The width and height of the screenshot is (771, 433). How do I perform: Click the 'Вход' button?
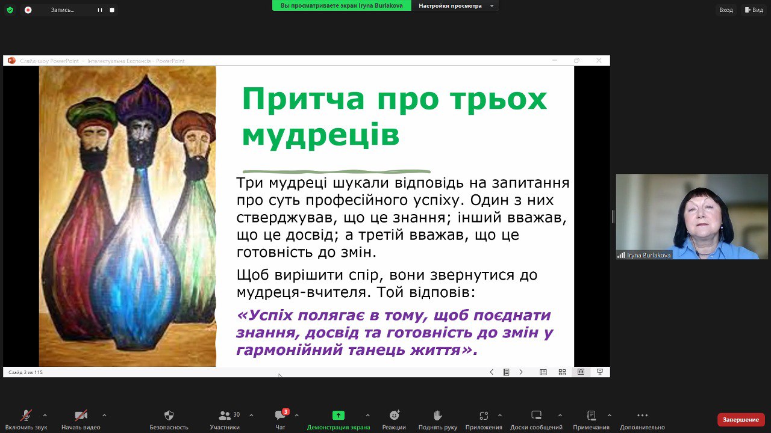click(726, 10)
